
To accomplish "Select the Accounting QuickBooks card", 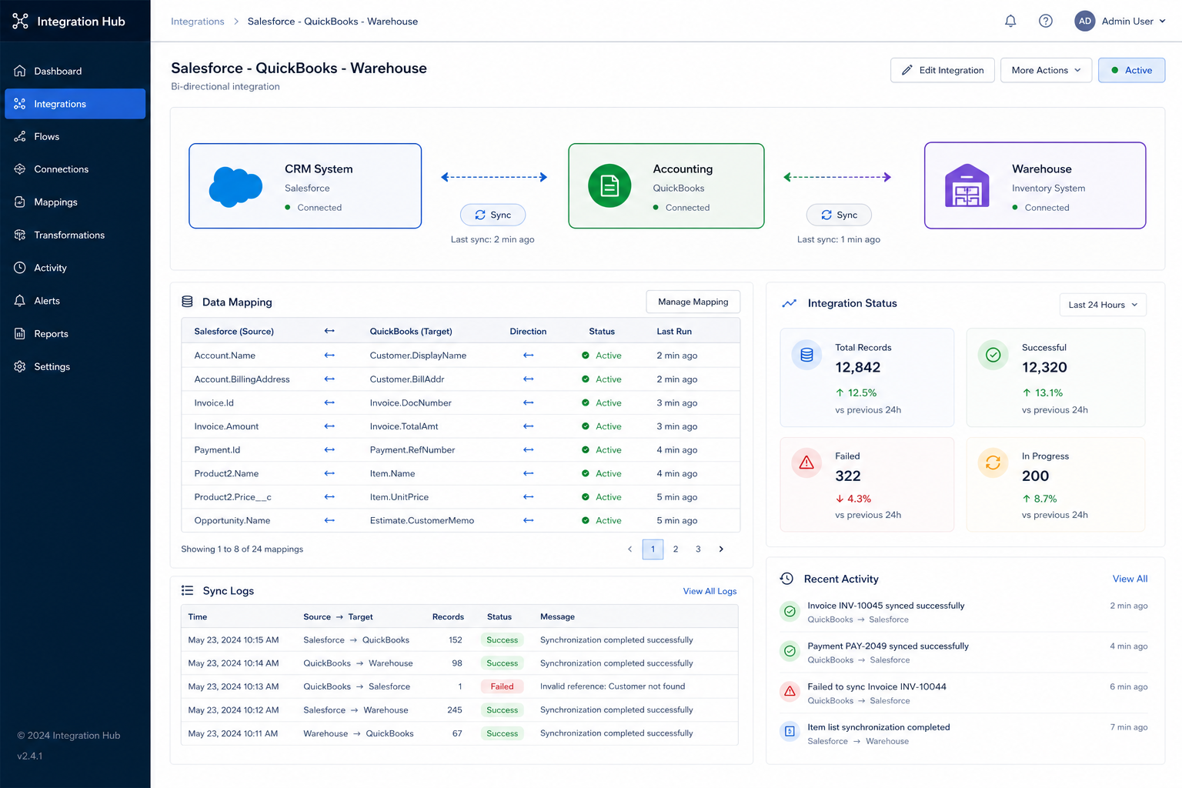I will (666, 185).
